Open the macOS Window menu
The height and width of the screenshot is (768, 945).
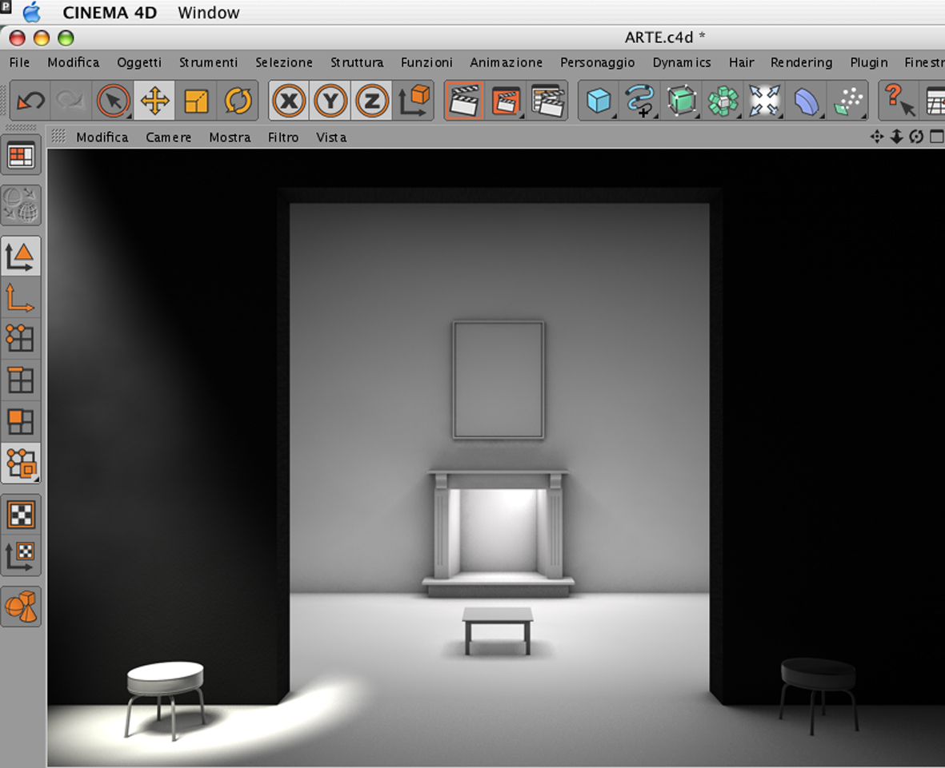(209, 12)
